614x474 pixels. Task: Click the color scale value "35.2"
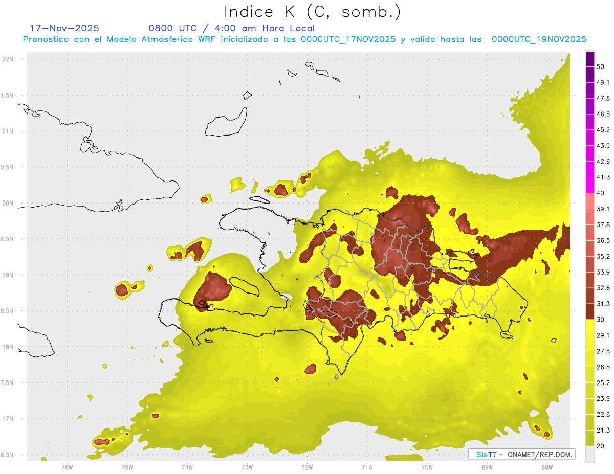click(603, 256)
